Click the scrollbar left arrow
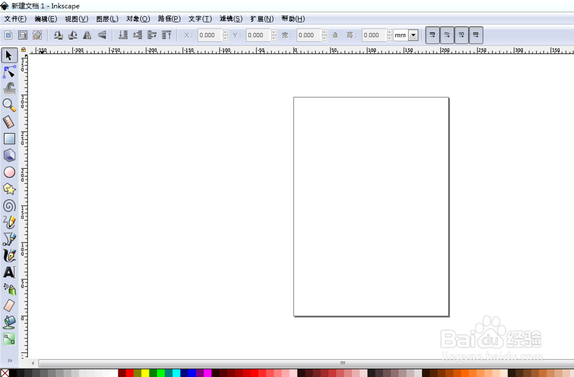 (x=33, y=363)
